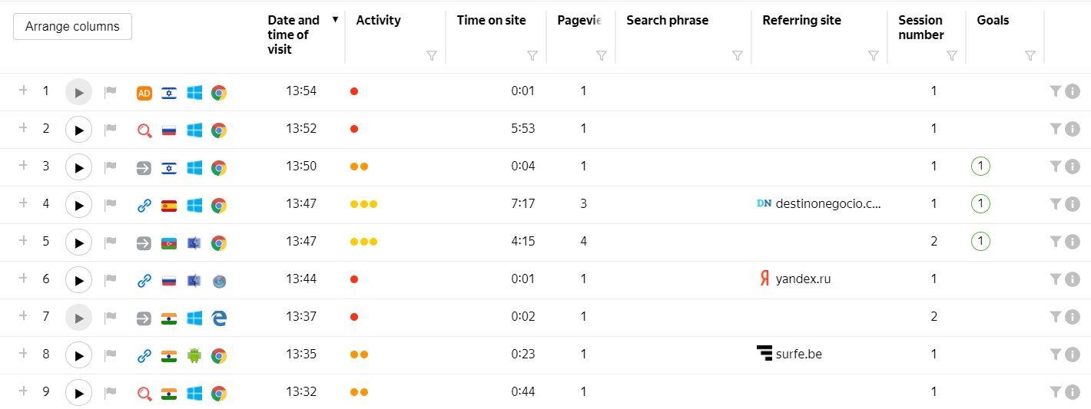
Task: Toggle the flag on visit 6
Action: (x=111, y=280)
